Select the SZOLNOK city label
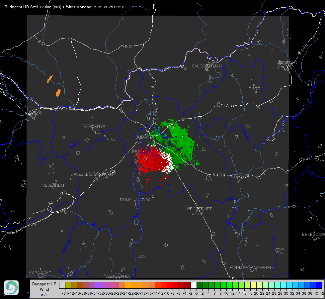The height and width of the screenshot is (299, 325). pyautogui.click(x=241, y=176)
